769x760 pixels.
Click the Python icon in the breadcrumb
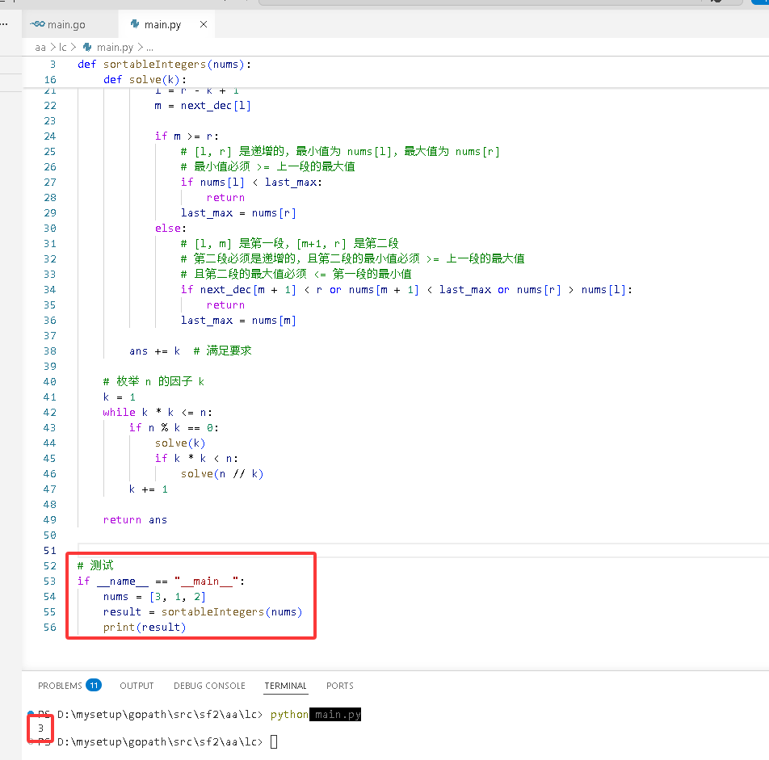[87, 47]
